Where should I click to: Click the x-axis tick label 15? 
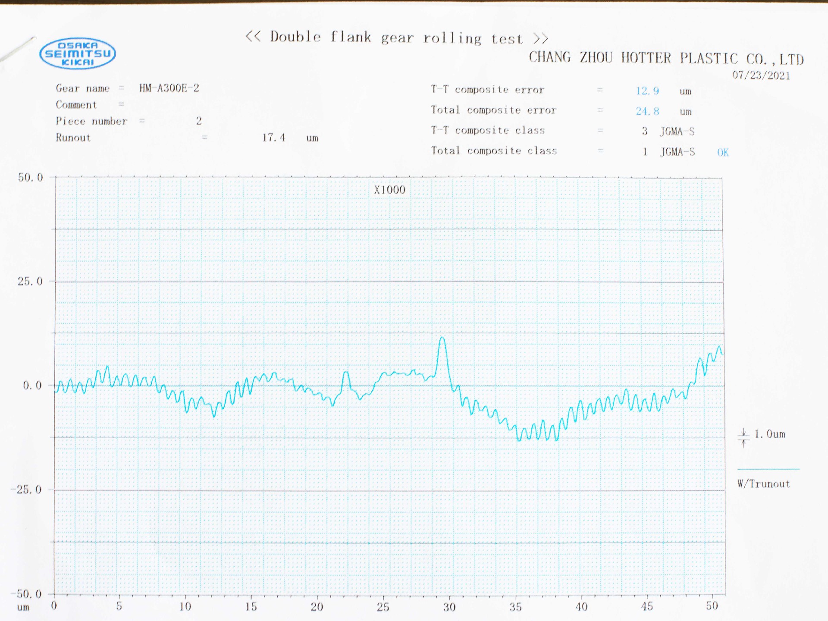[251, 607]
